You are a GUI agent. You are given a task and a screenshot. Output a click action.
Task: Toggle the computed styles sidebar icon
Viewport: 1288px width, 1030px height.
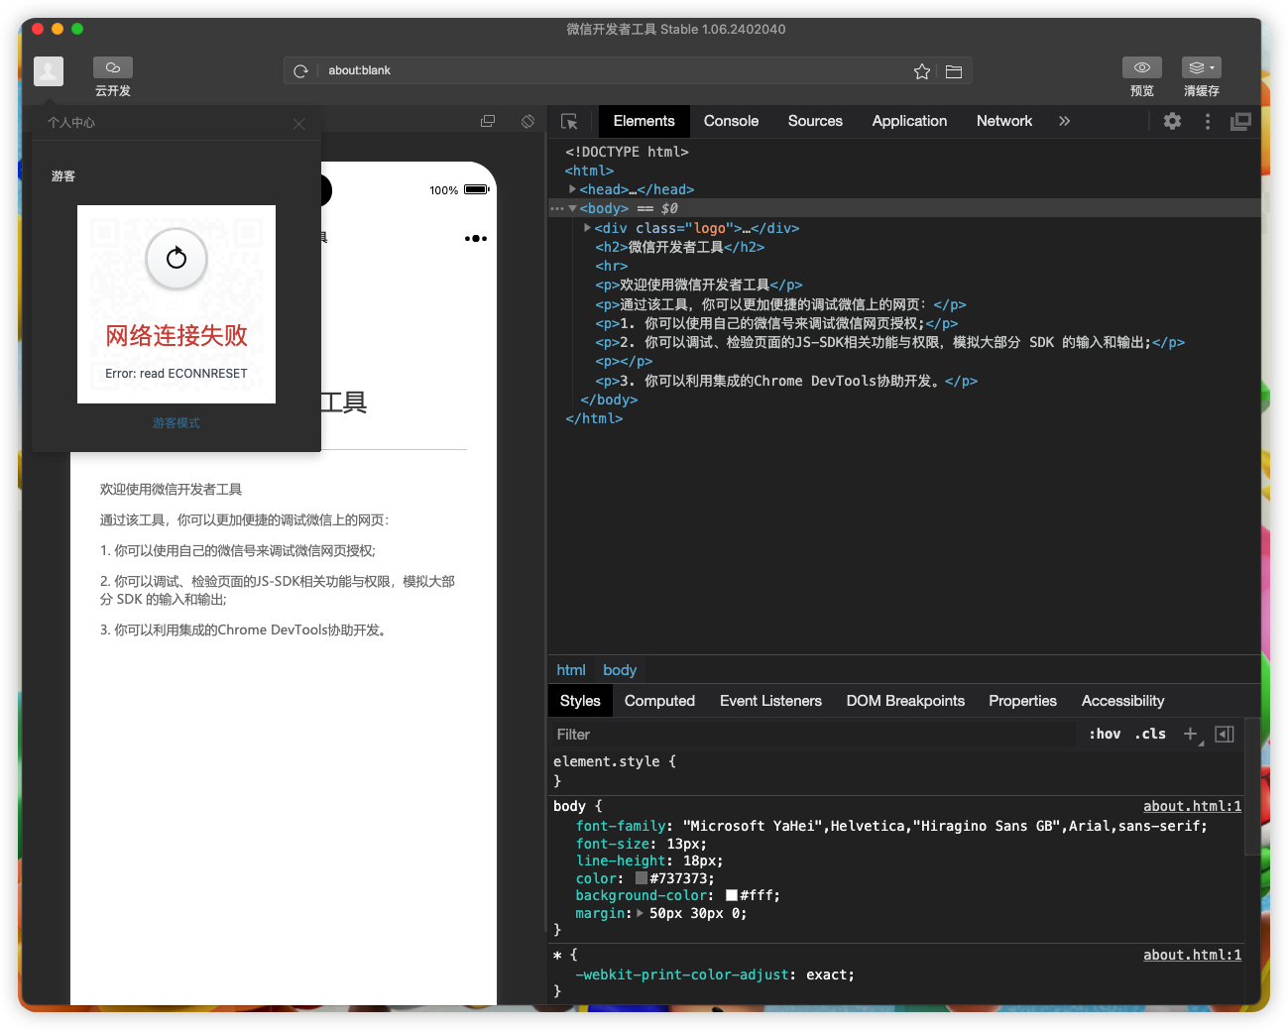[x=1225, y=735]
